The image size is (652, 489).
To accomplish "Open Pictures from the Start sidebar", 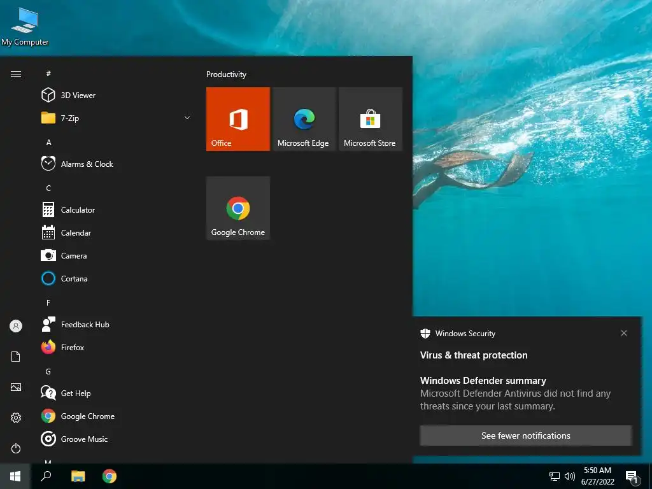I will [16, 387].
